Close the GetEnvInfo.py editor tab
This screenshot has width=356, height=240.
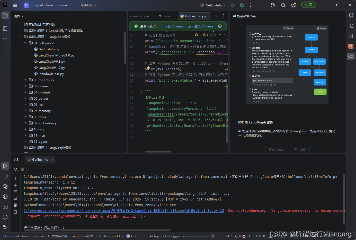209,16
